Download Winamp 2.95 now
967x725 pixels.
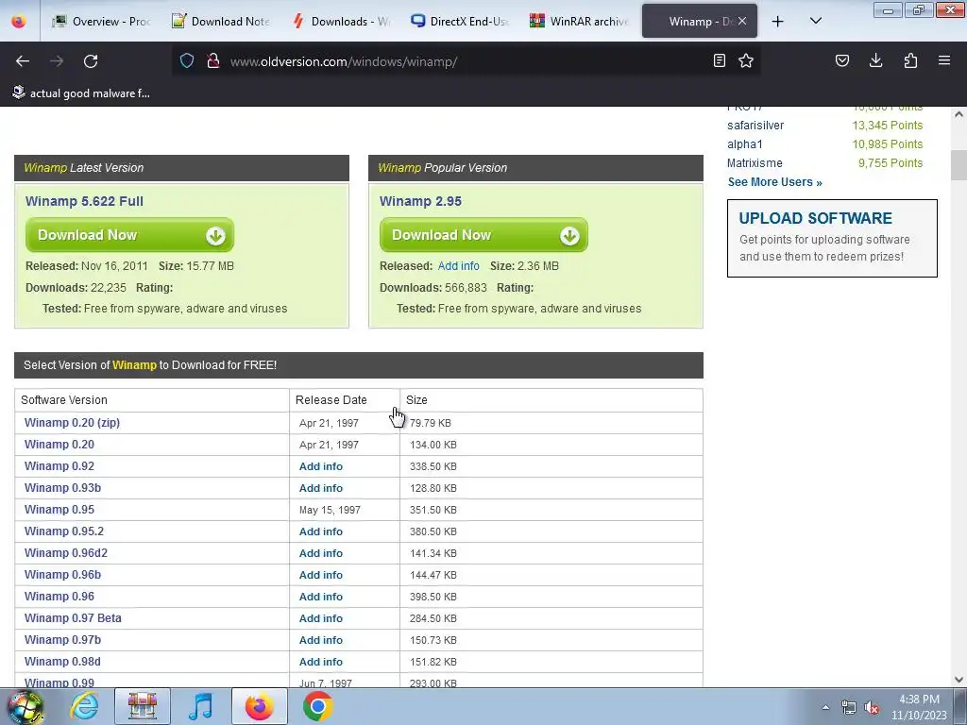(483, 235)
